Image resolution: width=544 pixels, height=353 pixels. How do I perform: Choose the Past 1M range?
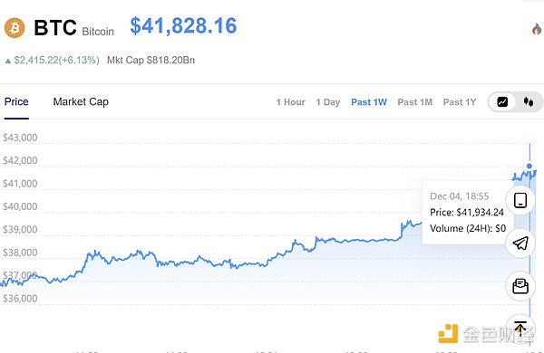tap(415, 102)
